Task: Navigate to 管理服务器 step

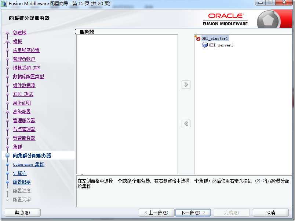Action: coord(24,120)
